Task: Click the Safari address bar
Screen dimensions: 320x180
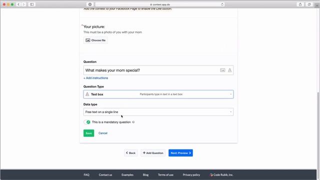Action: click(x=160, y=4)
